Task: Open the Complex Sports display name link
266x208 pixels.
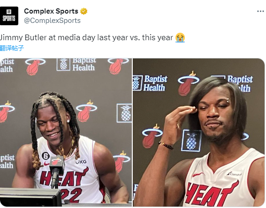Action: pyautogui.click(x=51, y=11)
